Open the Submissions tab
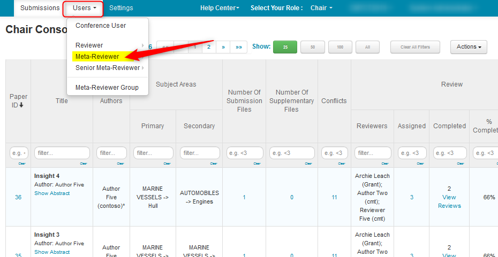 40,8
